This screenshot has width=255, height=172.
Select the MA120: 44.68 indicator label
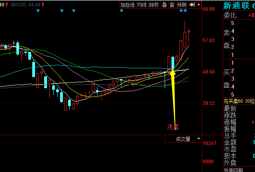(26, 4)
